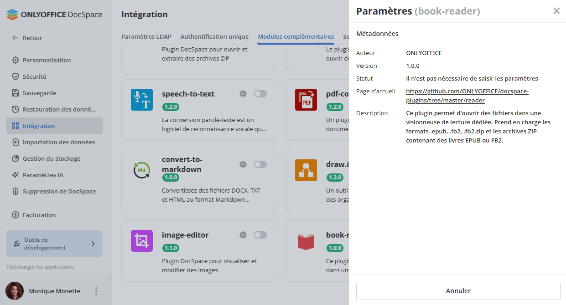Open Restauration des données section
The height and width of the screenshot is (305, 566).
tap(54, 109)
